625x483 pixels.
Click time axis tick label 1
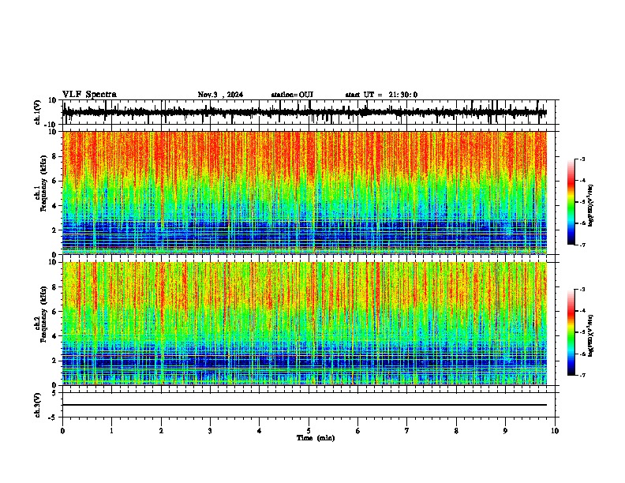[111, 431]
